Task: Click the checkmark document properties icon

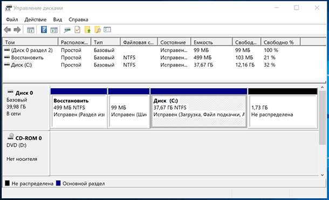Action: [78, 30]
